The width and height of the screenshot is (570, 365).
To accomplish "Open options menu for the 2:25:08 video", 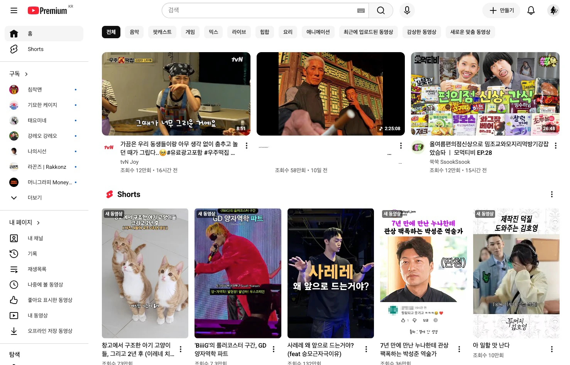I will coord(401,146).
